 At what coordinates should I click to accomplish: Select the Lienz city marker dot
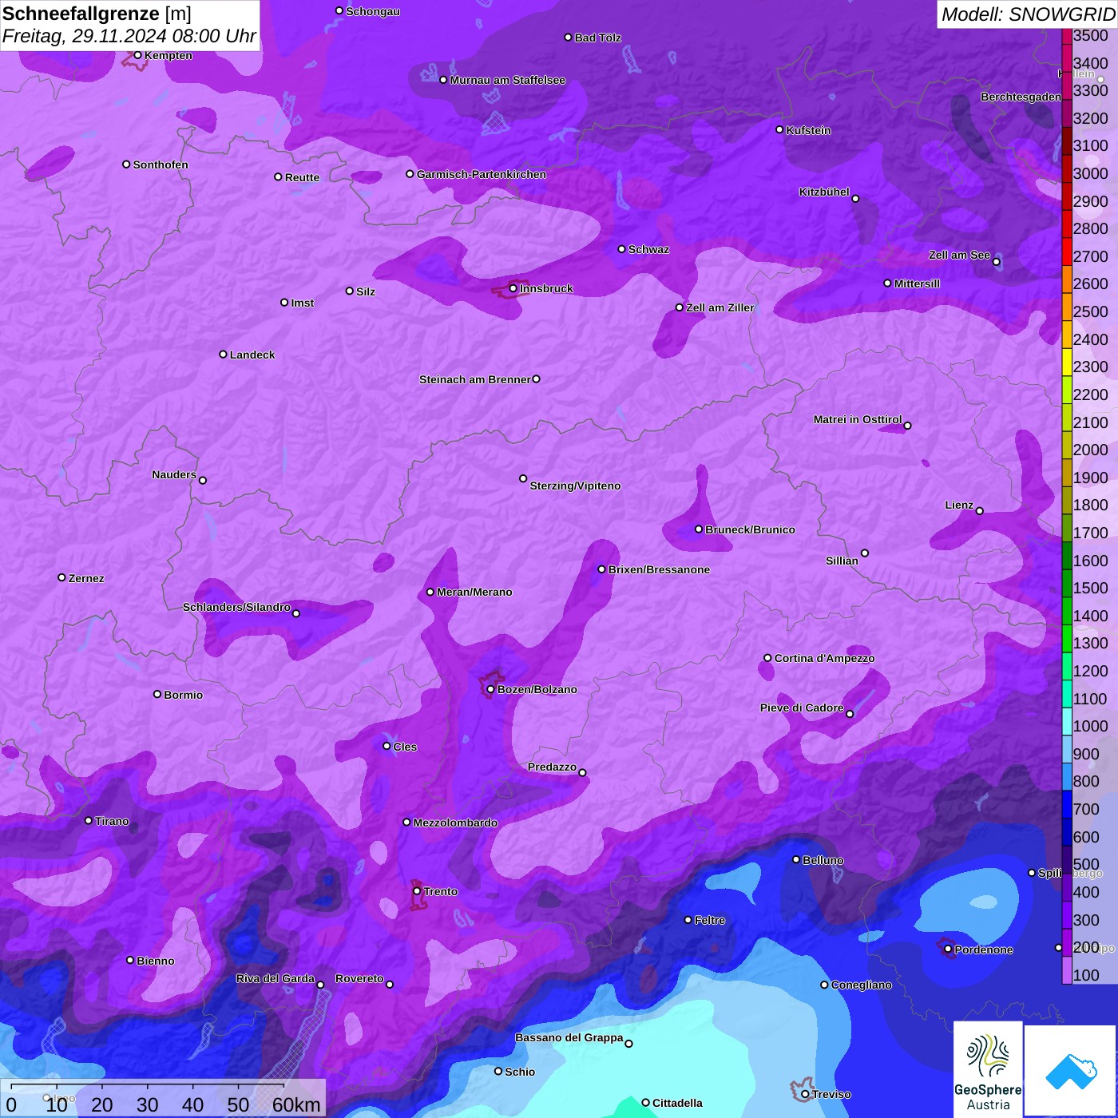coord(980,511)
